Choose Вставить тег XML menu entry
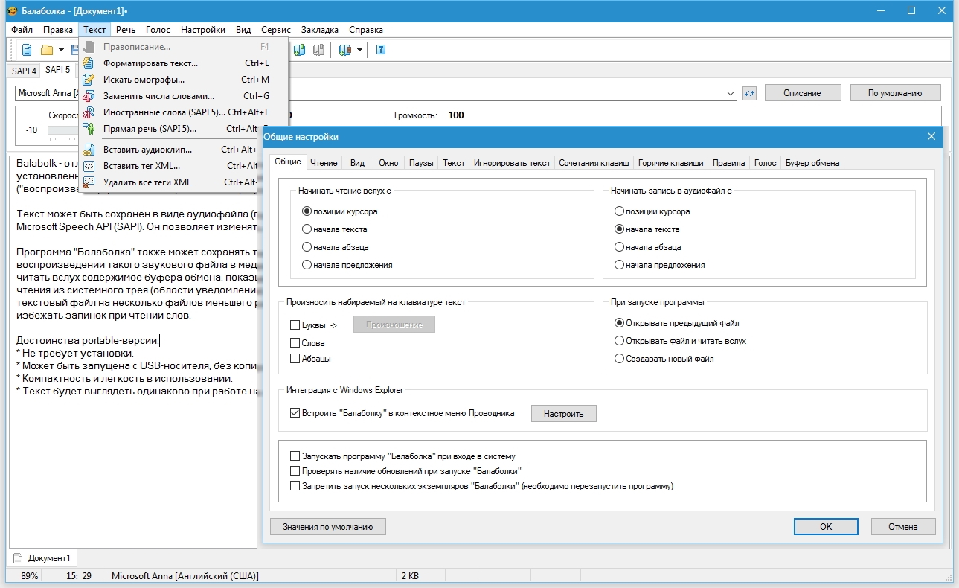959x588 pixels. pos(141,166)
